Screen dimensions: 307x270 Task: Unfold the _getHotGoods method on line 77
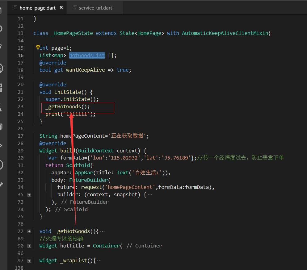(x=29, y=231)
